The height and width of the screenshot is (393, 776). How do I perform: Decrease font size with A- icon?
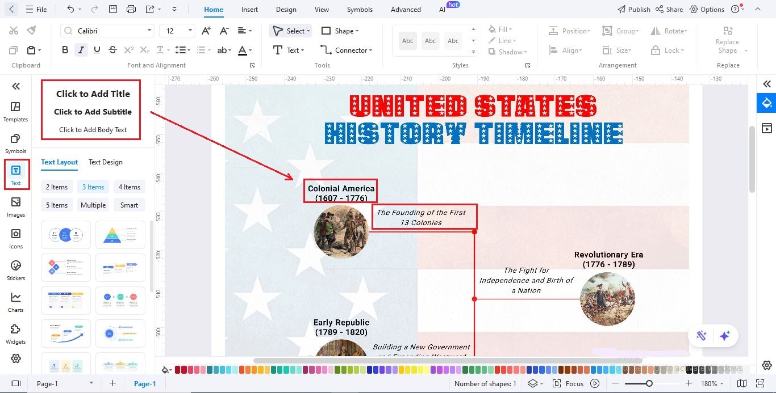(x=224, y=31)
